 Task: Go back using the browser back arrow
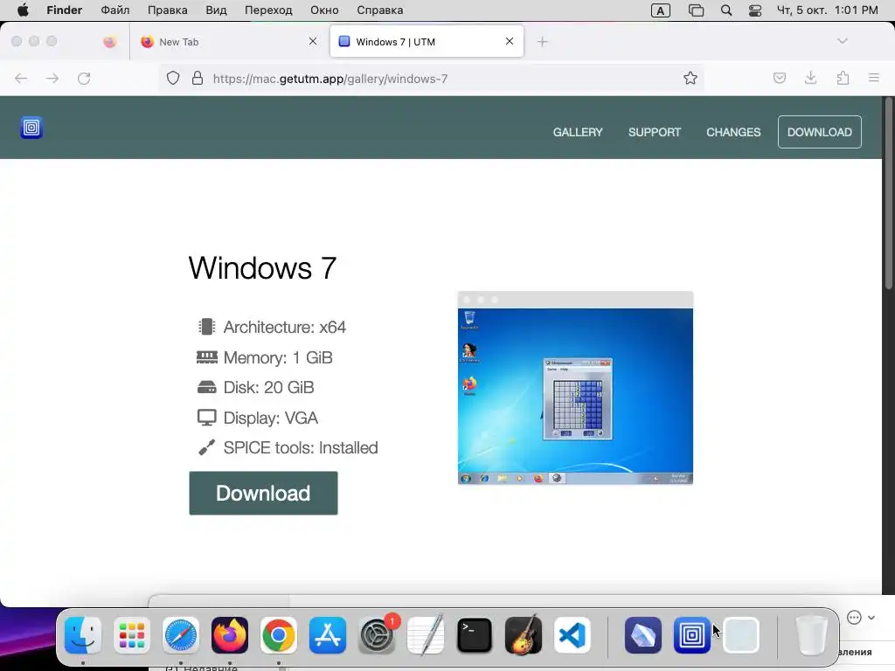click(x=21, y=79)
